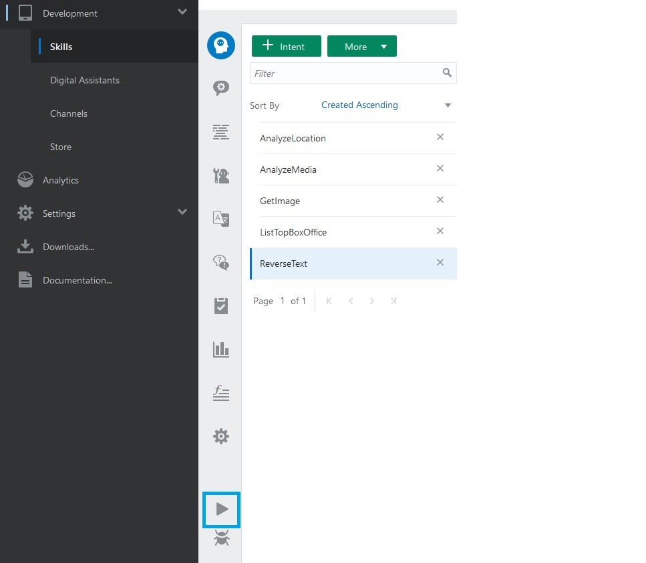Open the Entities speech-bubble gear icon
Screen dimensions: 646x563
(x=220, y=88)
